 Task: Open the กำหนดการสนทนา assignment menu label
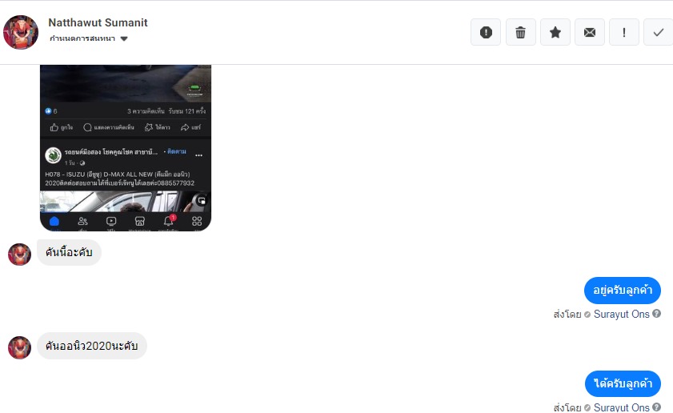(82, 38)
